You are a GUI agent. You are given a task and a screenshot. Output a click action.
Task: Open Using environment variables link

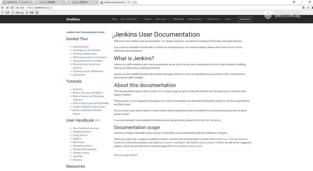tap(87, 61)
